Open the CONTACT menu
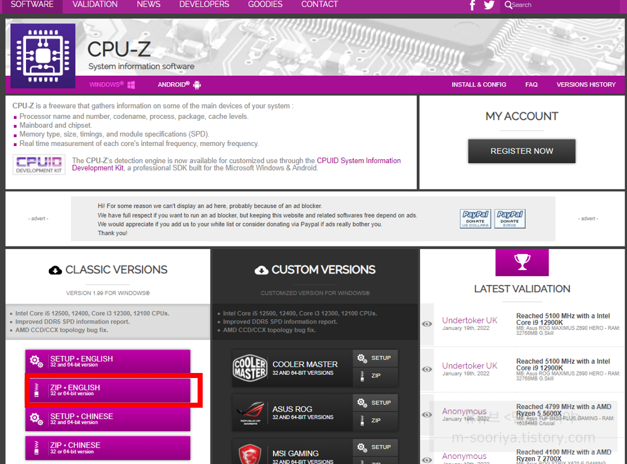Viewport: 627px width, 464px height. 319,5
